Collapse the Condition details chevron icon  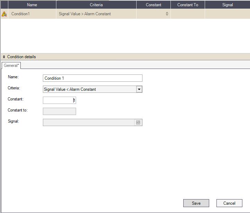tap(4, 57)
